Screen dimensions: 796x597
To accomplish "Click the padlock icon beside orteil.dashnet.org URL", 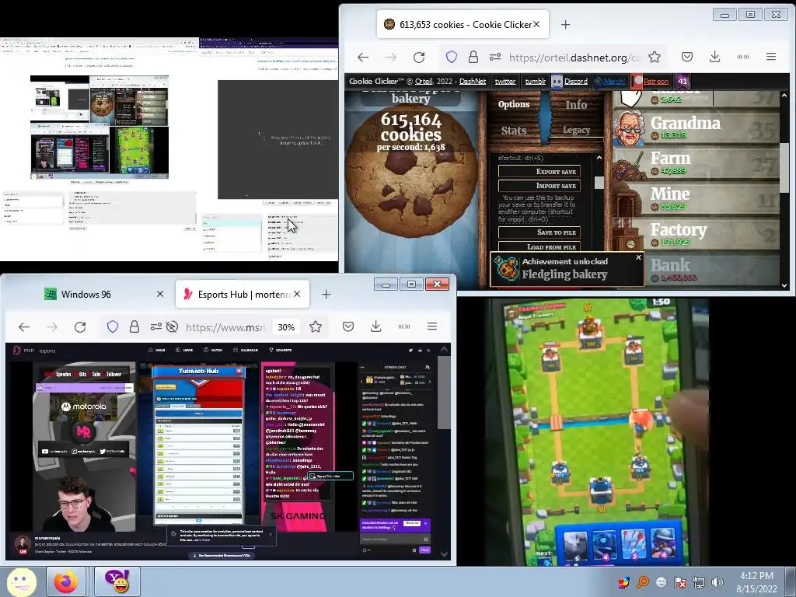I will click(x=473, y=57).
